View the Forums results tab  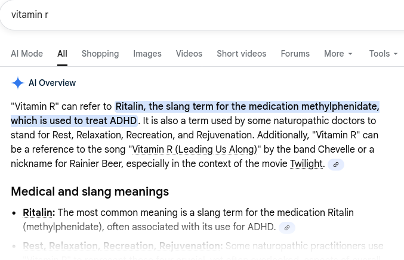coord(295,54)
